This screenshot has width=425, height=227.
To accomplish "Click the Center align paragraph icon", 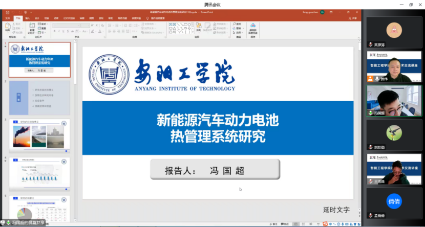I will pyautogui.click(x=114, y=31).
